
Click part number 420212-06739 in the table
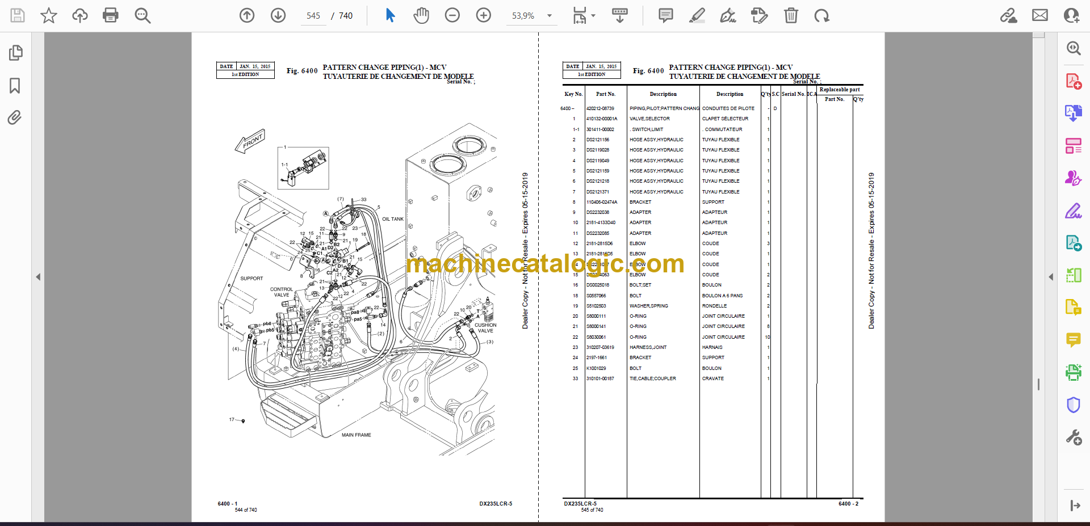600,108
